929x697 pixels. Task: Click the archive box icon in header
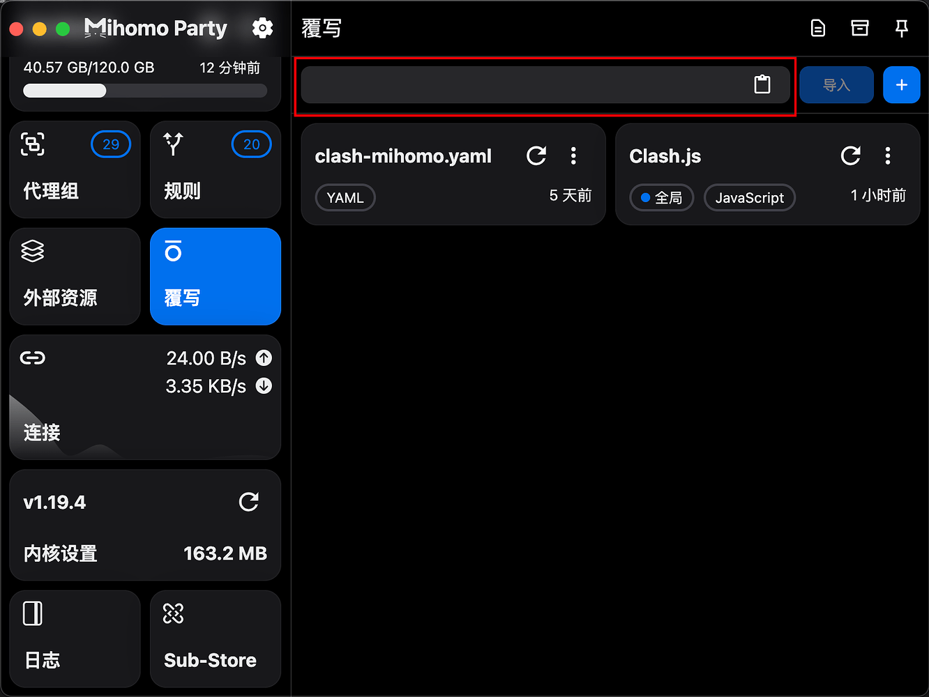coord(860,28)
